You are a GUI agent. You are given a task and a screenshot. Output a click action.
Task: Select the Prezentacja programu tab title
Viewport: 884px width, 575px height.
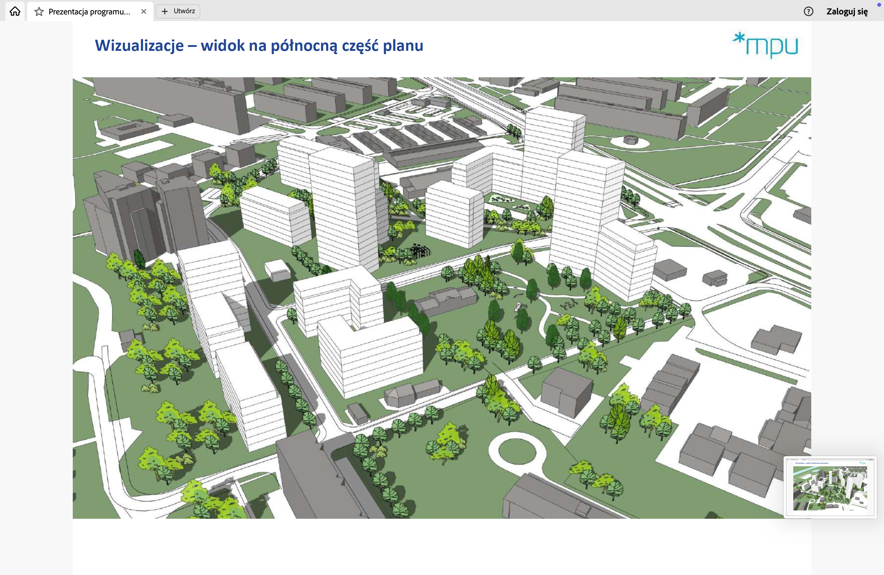[x=89, y=11]
